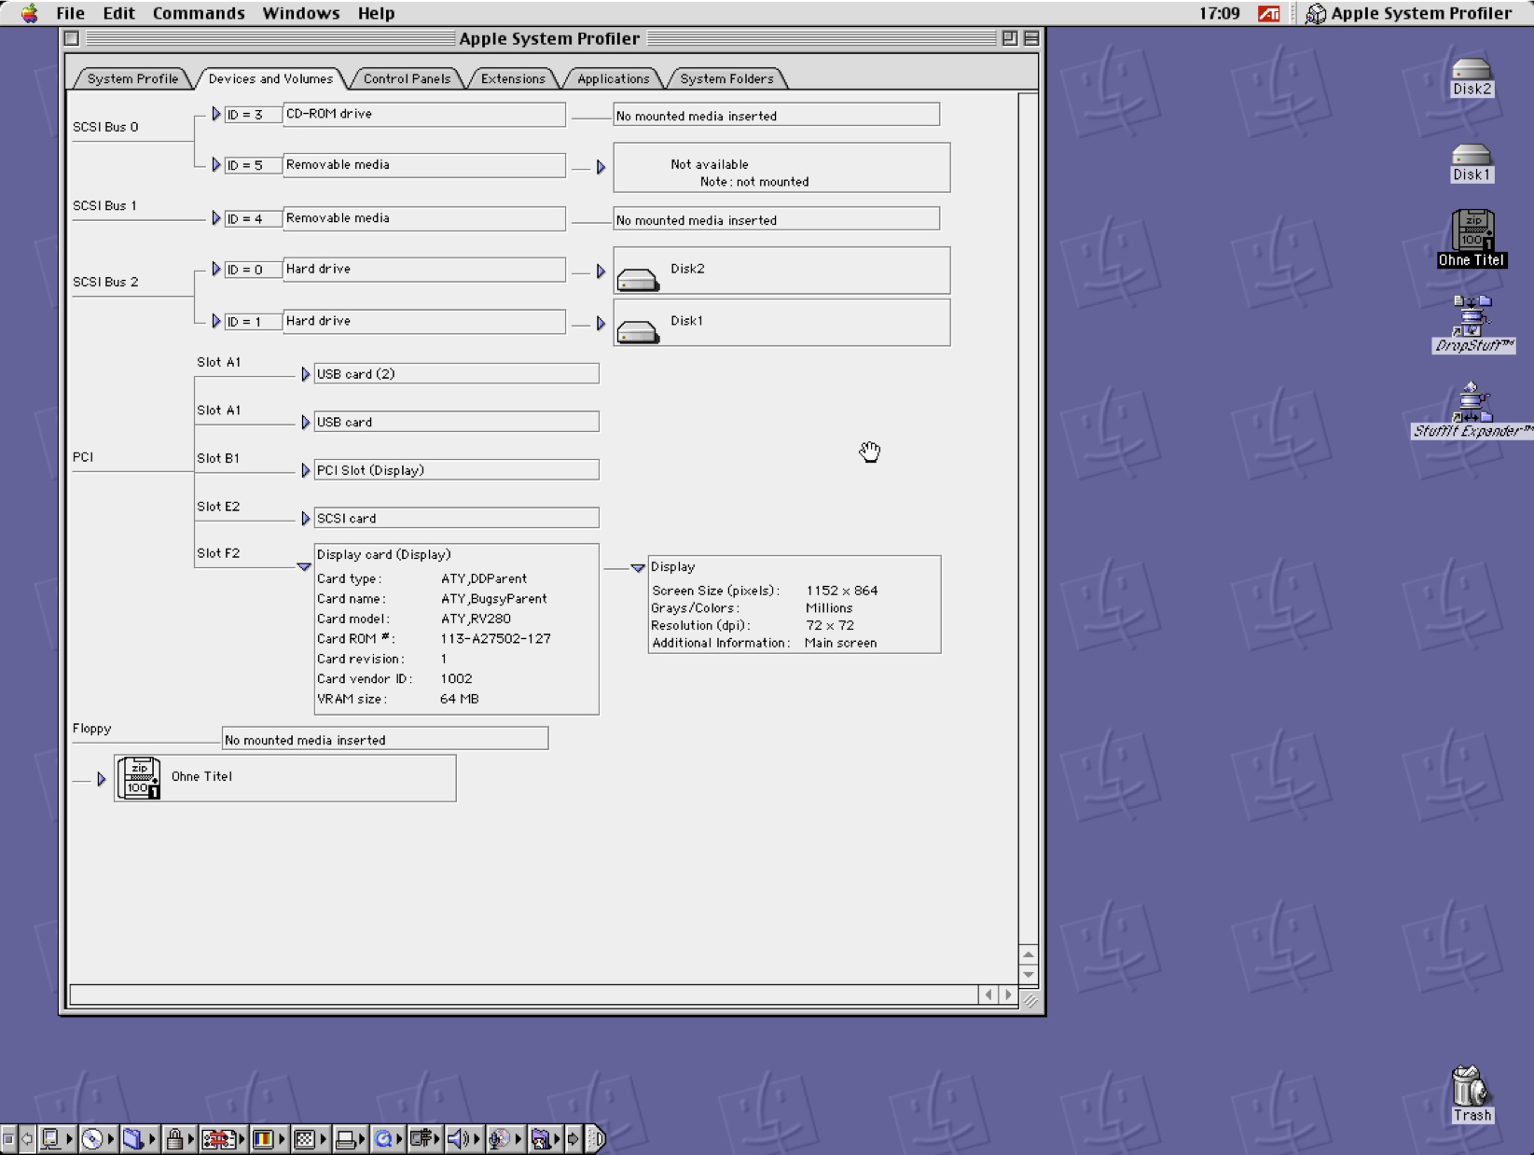Expand the SCSI card entry
The height and width of the screenshot is (1155, 1534).
point(305,519)
